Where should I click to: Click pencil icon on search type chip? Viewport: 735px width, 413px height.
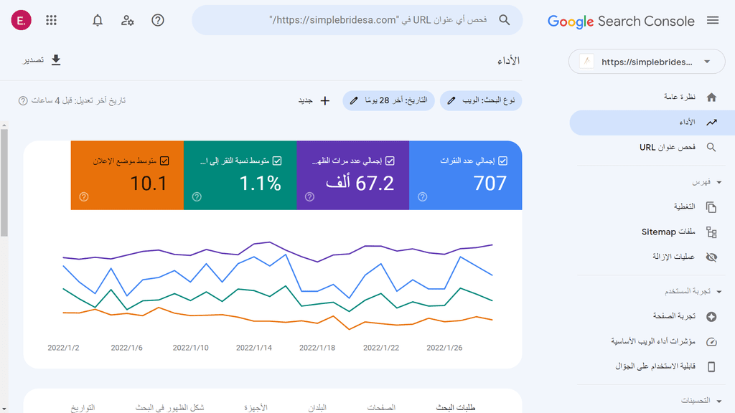point(451,100)
